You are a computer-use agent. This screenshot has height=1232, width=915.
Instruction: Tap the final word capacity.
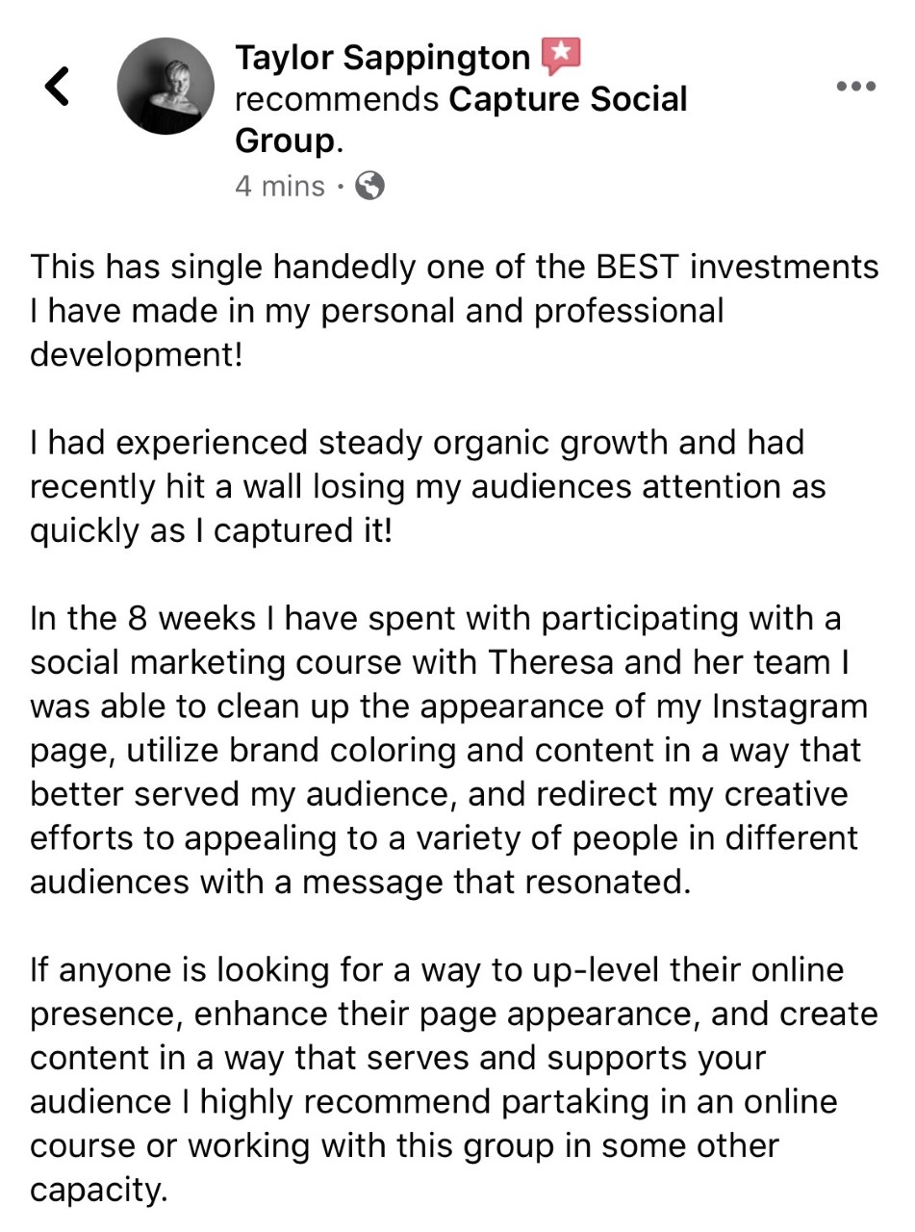click(98, 1191)
